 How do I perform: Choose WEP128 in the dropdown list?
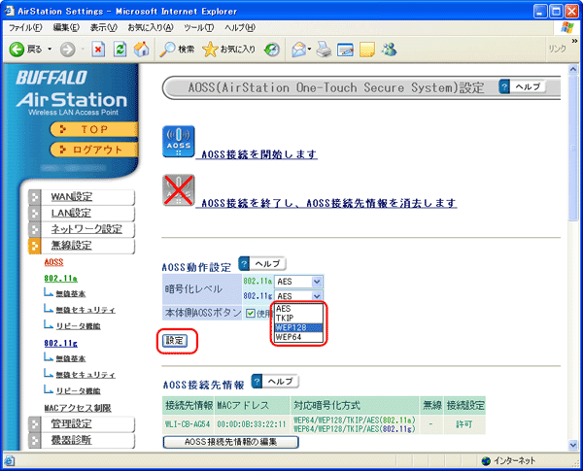[298, 327]
